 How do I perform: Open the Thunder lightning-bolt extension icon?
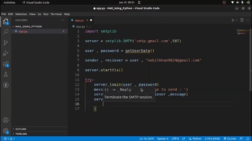tap(6, 85)
